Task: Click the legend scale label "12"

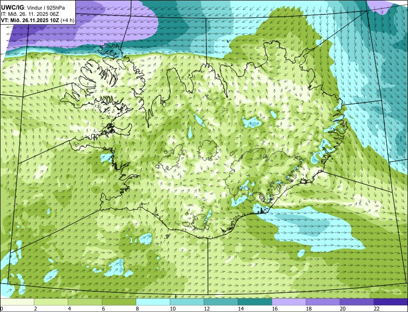Action: click(206, 309)
